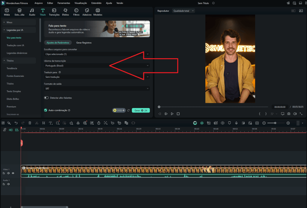
Task: Click the timeline zoom slider handle
Action: tap(275, 123)
